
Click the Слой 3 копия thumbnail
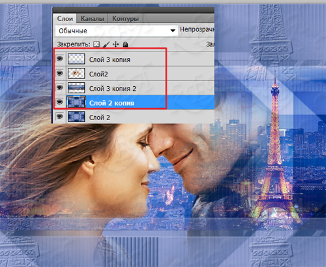(76, 59)
